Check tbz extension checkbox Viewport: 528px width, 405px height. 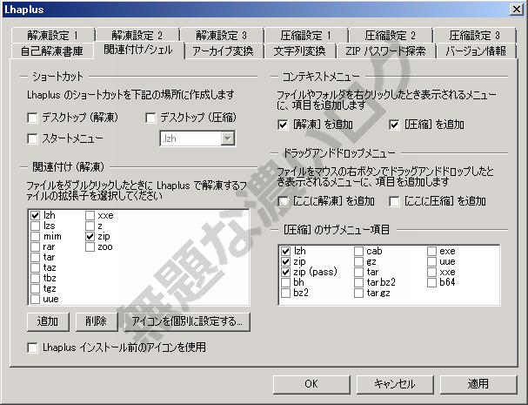(x=36, y=278)
